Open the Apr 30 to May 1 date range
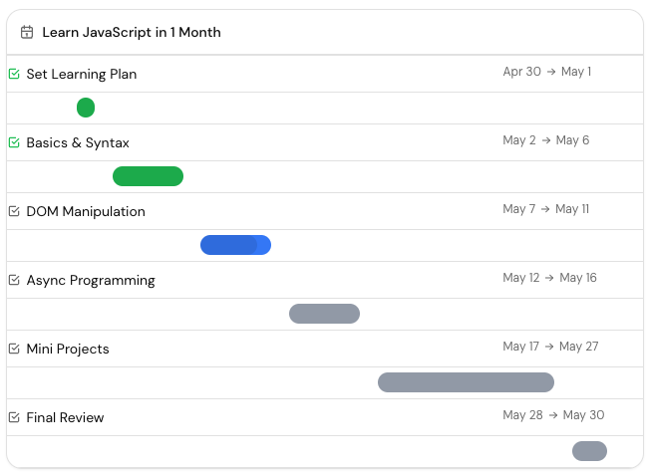 546,72
